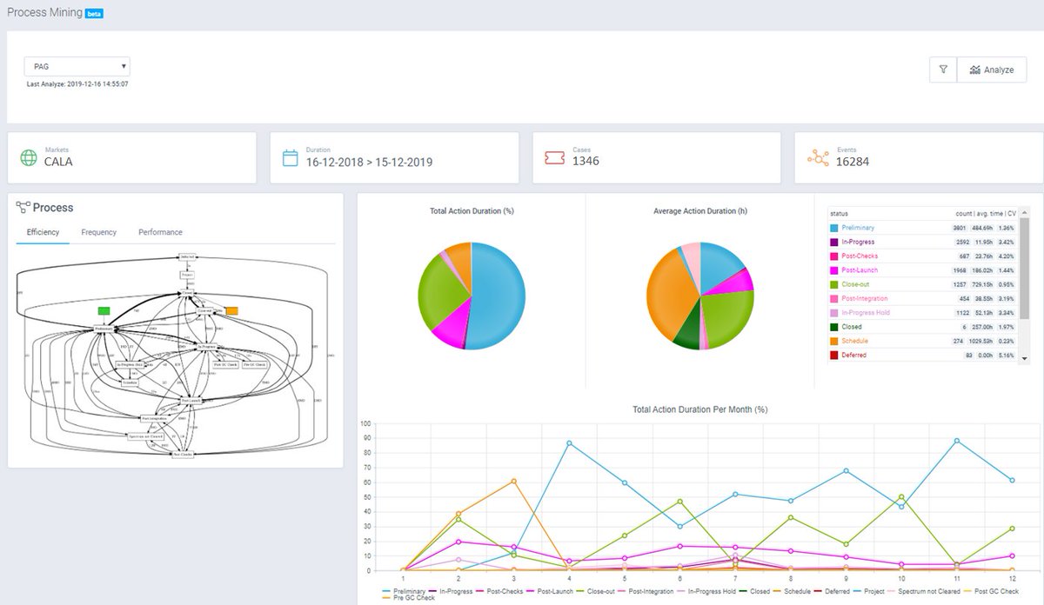Click the status table scrollbar thumb
The width and height of the screenshot is (1044, 605).
(x=1024, y=268)
